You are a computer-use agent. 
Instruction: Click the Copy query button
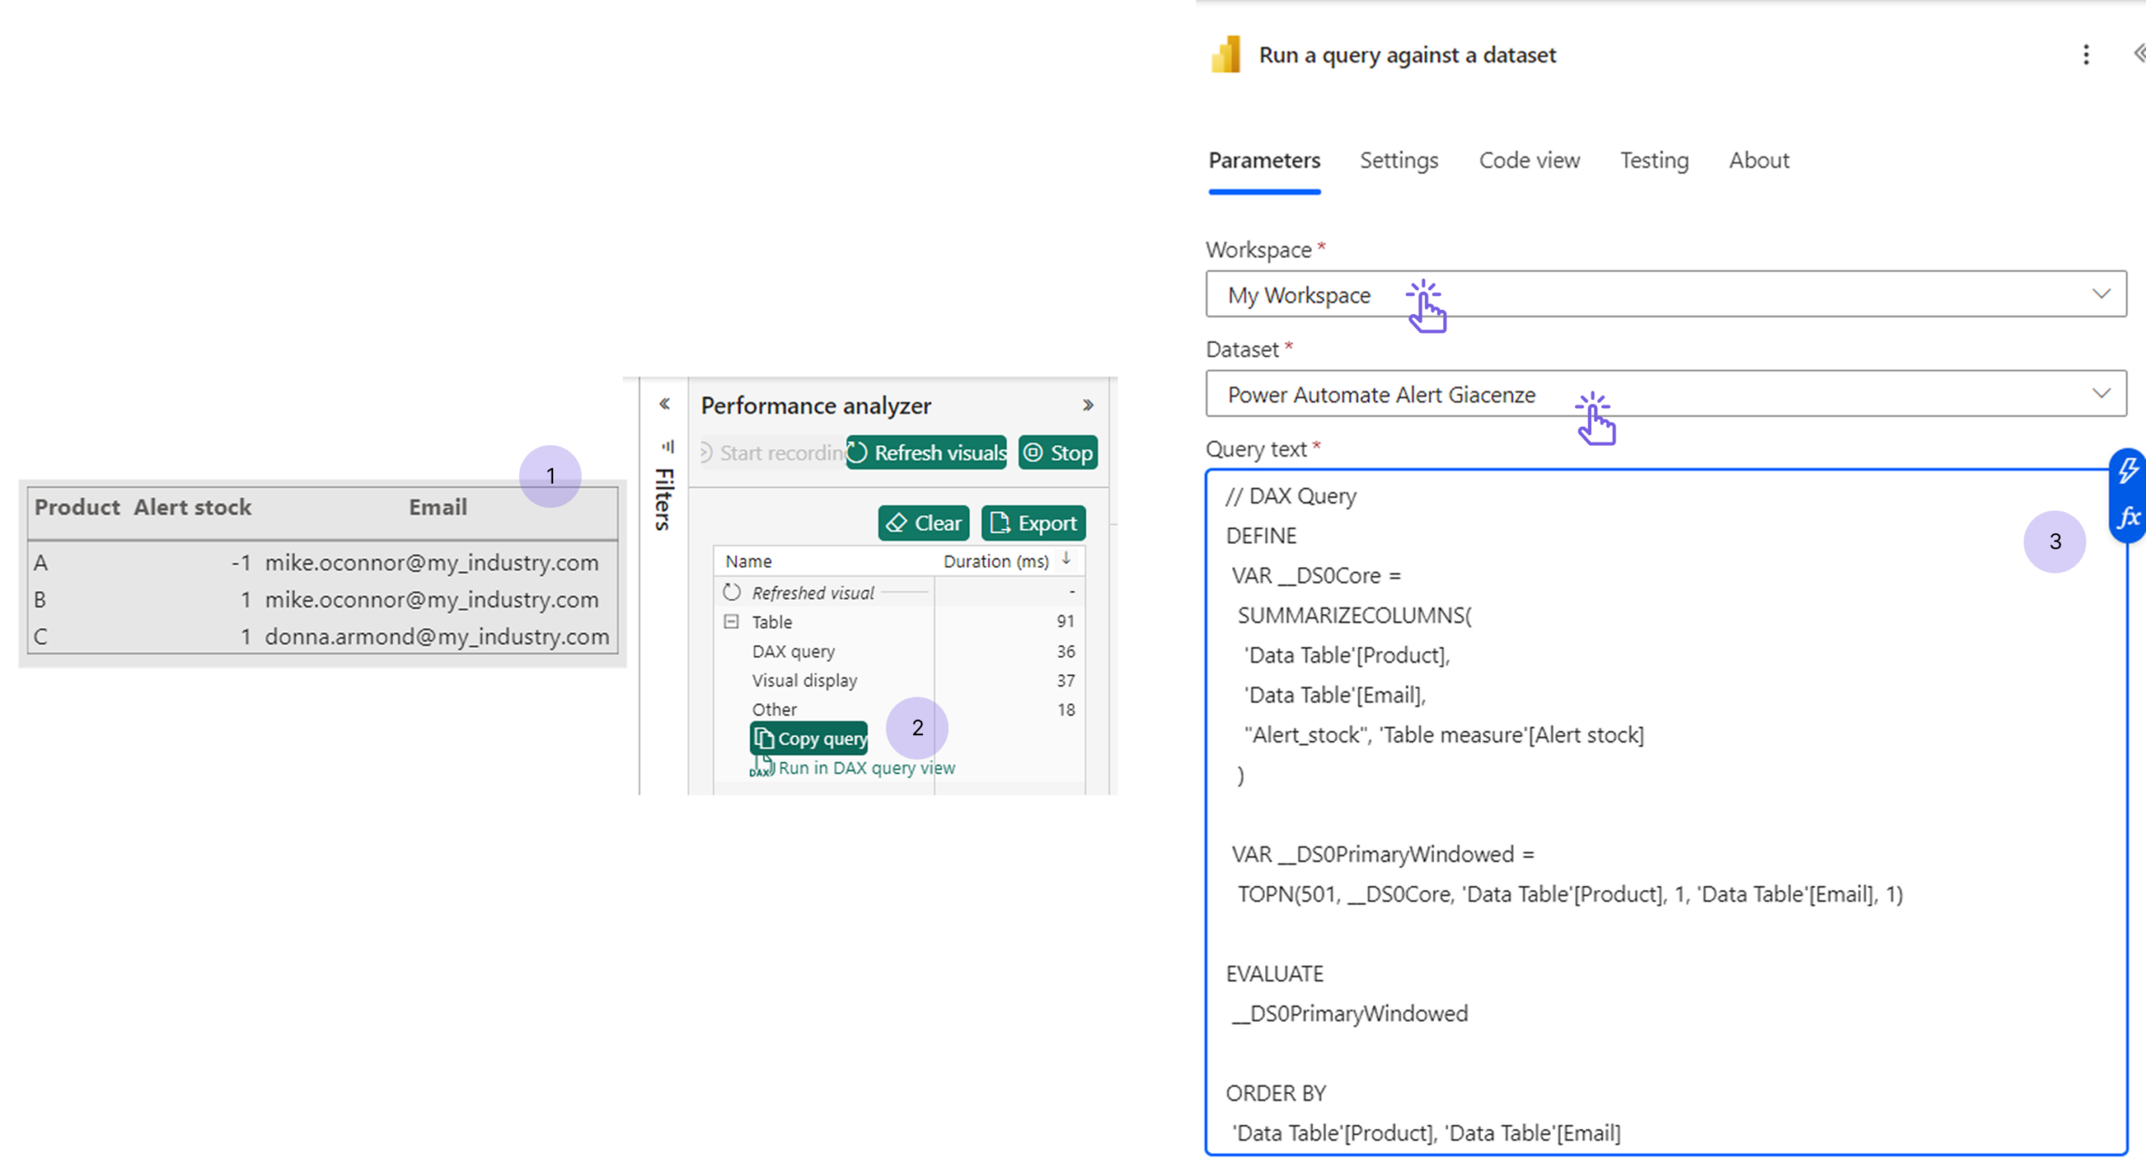click(809, 739)
